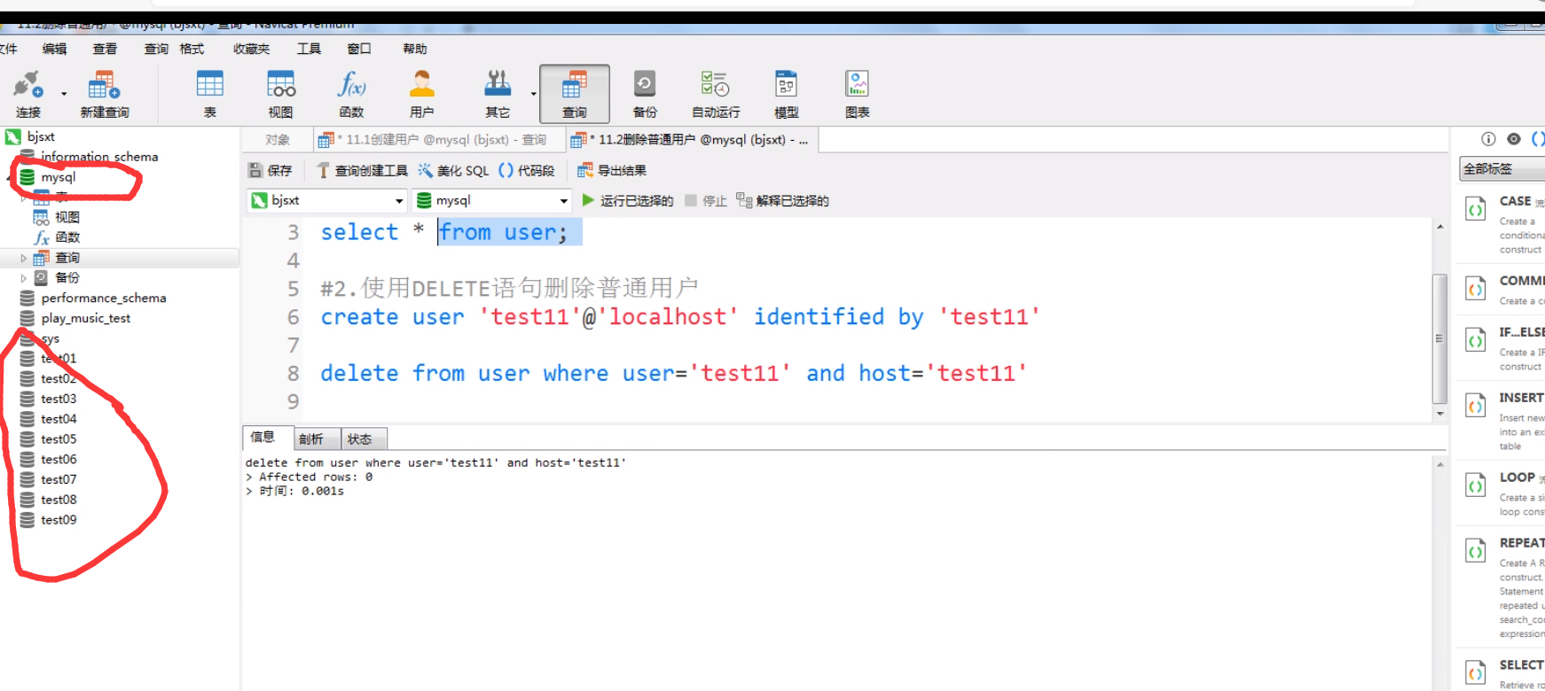
Task: Open the View (视图) toolbar icon
Action: (281, 94)
